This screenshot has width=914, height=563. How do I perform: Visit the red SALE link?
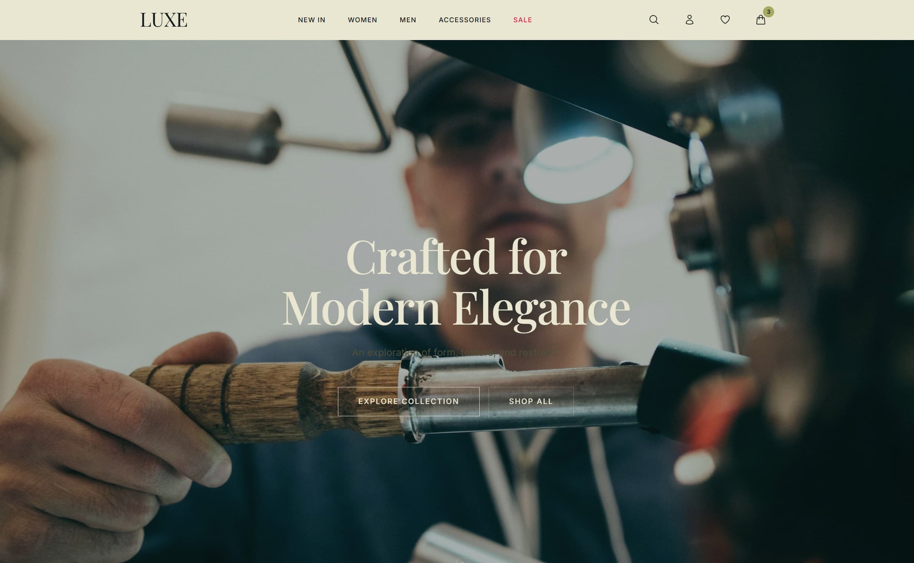(x=522, y=20)
